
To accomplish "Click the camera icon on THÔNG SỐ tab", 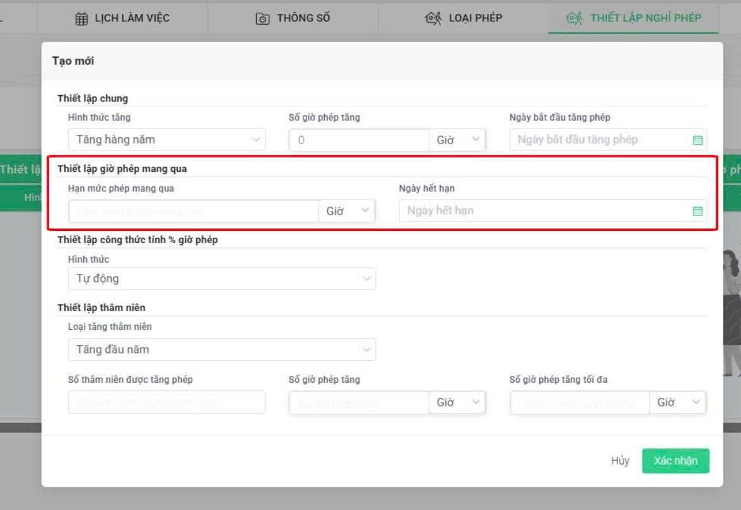I will click(262, 18).
